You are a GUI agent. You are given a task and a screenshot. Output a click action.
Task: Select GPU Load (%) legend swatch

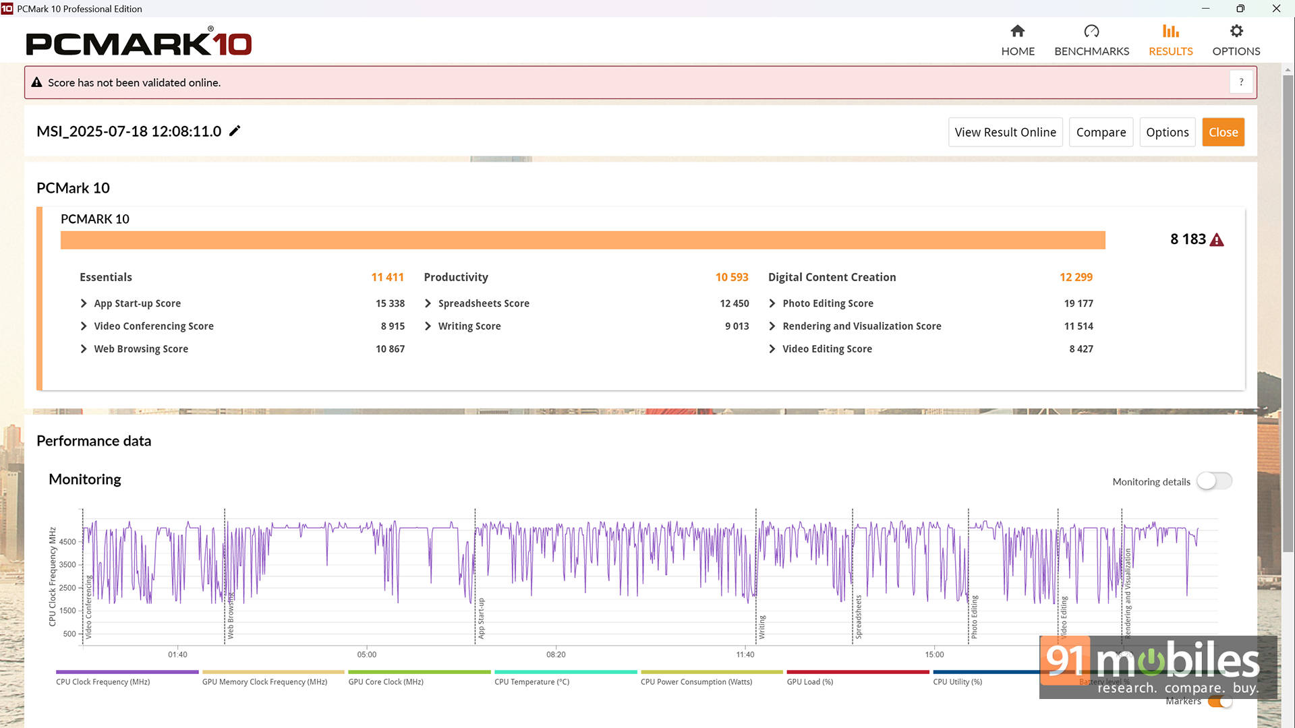(x=858, y=672)
